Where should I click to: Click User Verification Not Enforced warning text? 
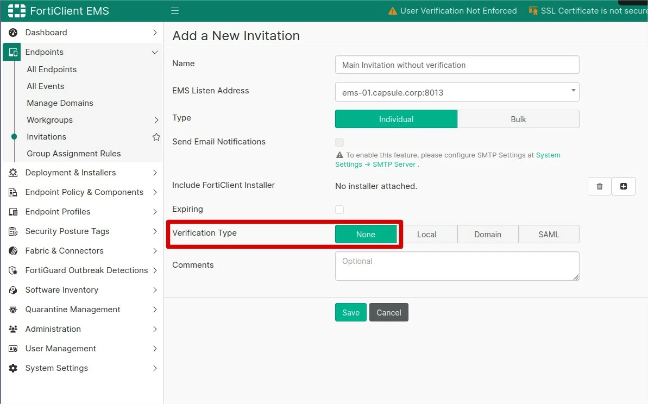click(458, 11)
